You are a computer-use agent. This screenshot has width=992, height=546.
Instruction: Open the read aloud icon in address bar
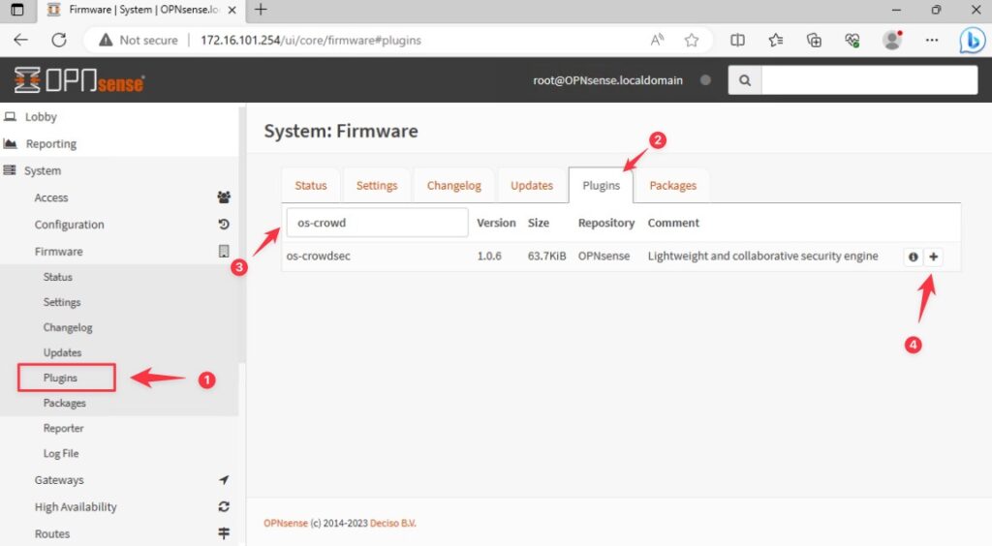coord(658,40)
